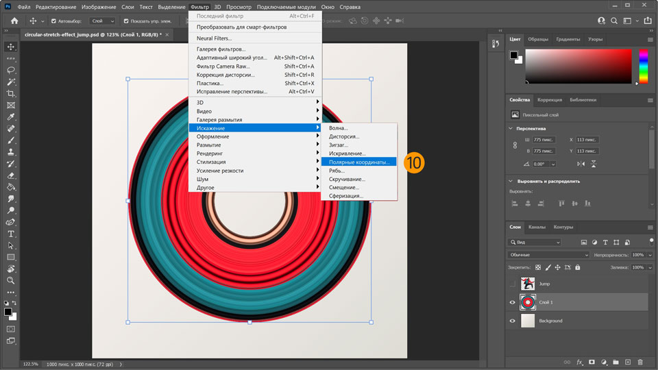Select the Type tool

11,234
